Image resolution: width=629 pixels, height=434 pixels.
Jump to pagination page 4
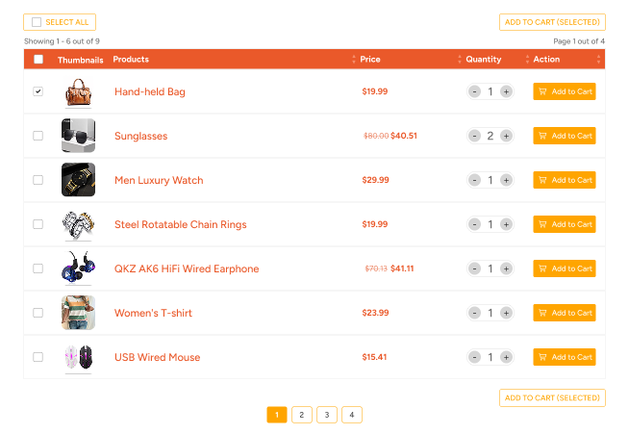click(x=352, y=415)
